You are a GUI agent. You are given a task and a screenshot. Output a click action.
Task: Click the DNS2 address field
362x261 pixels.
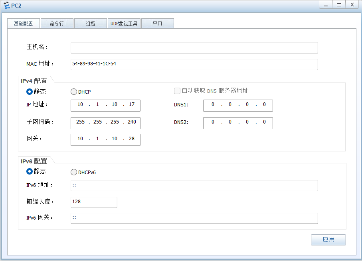coord(238,123)
